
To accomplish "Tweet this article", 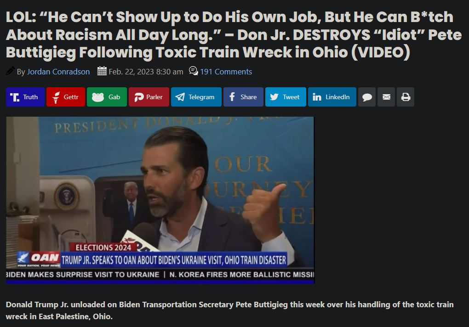I will pos(286,97).
